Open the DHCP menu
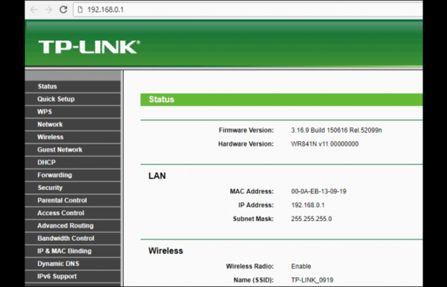The width and height of the screenshot is (447, 287). point(73,162)
